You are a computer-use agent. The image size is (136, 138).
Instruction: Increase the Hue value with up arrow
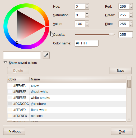point(87,5)
